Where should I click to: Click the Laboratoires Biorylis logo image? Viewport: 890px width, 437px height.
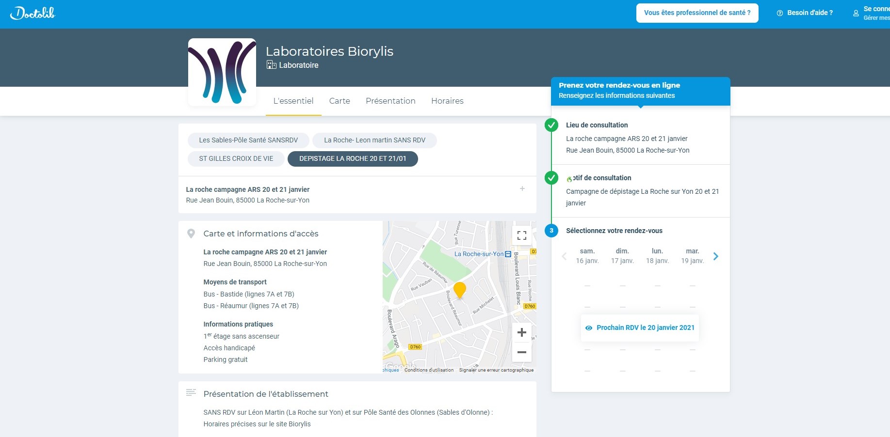[x=222, y=72]
